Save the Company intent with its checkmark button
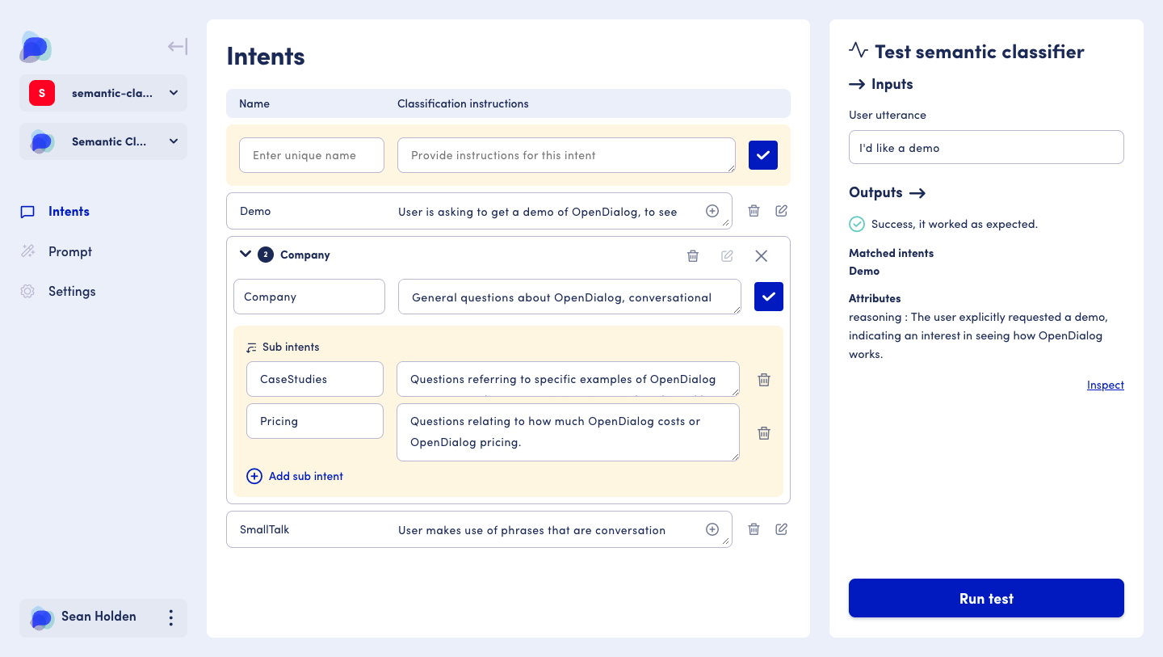Image resolution: width=1163 pixels, height=657 pixels. tap(768, 297)
